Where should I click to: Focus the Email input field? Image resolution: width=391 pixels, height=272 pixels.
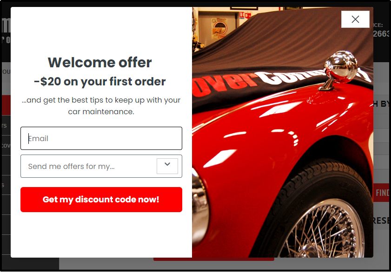(x=101, y=138)
